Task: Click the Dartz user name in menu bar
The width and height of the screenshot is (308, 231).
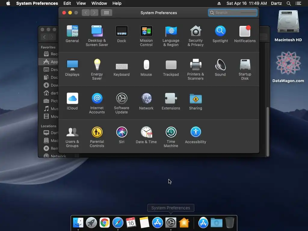Action: coord(276,3)
